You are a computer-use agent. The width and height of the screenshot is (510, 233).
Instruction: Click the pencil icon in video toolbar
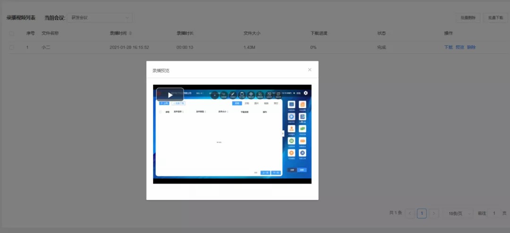(233, 94)
